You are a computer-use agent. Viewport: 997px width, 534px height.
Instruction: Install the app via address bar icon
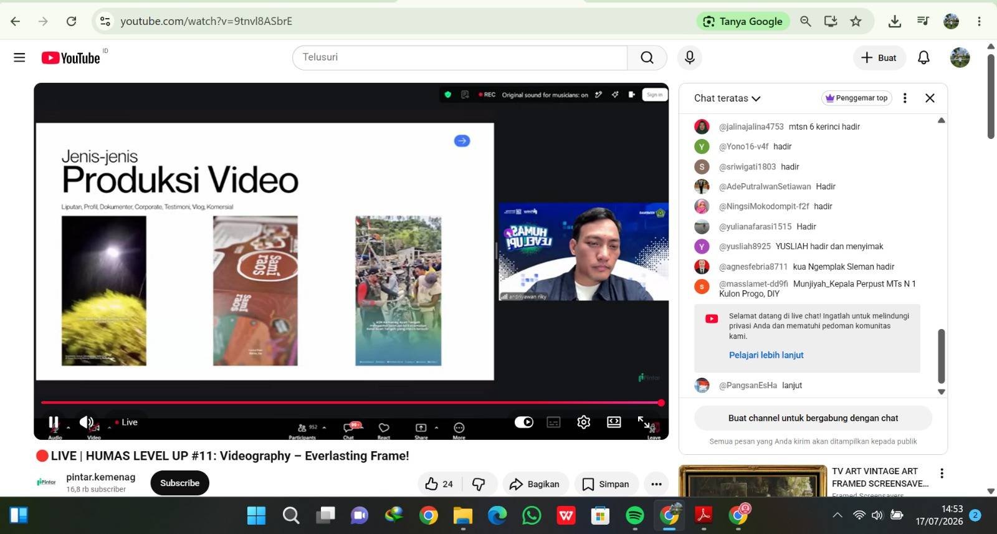tap(831, 21)
